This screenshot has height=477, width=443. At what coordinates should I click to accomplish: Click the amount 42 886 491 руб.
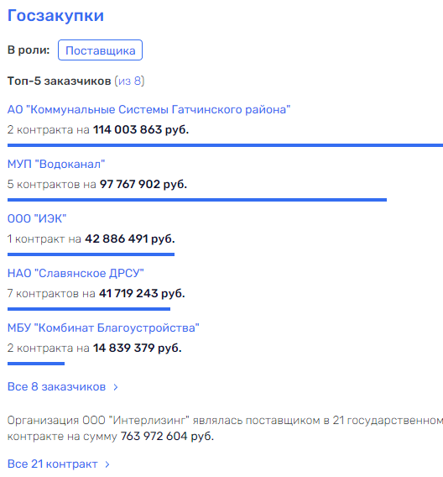[x=130, y=238]
